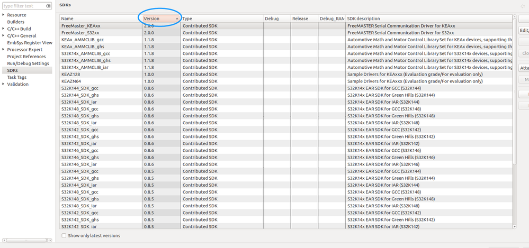Sort the table by Type column
This screenshot has height=248, width=529.
222,19
